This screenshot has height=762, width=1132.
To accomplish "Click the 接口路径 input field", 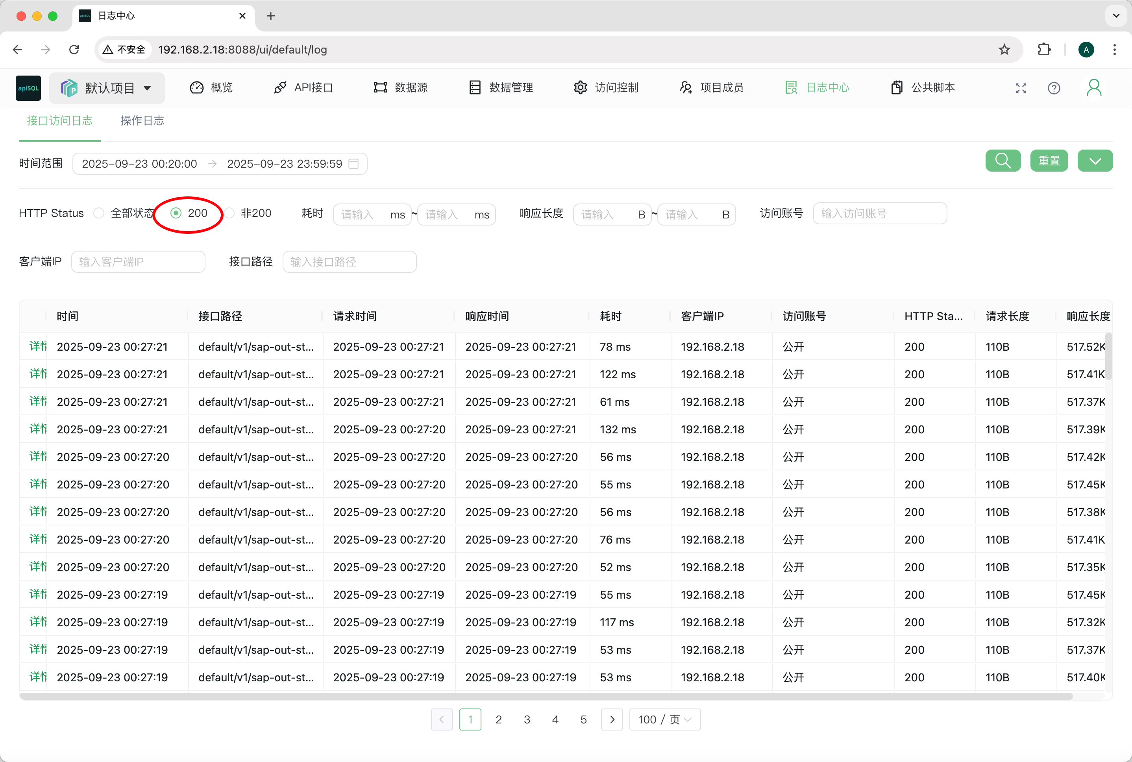I will (x=349, y=262).
